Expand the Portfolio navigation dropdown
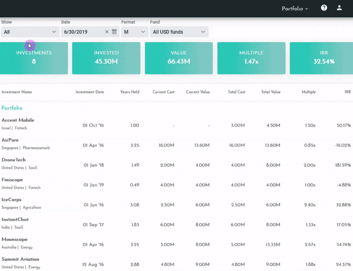Viewport: 353px width, 271px height. [x=295, y=8]
